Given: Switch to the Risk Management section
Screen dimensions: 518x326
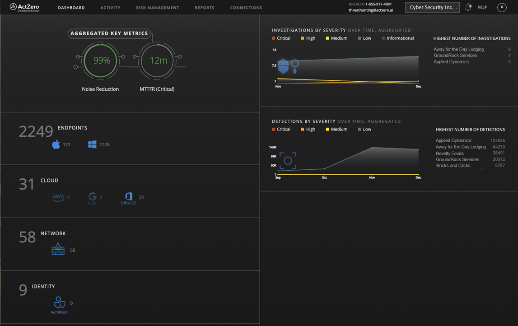Looking at the screenshot, I should point(157,7).
